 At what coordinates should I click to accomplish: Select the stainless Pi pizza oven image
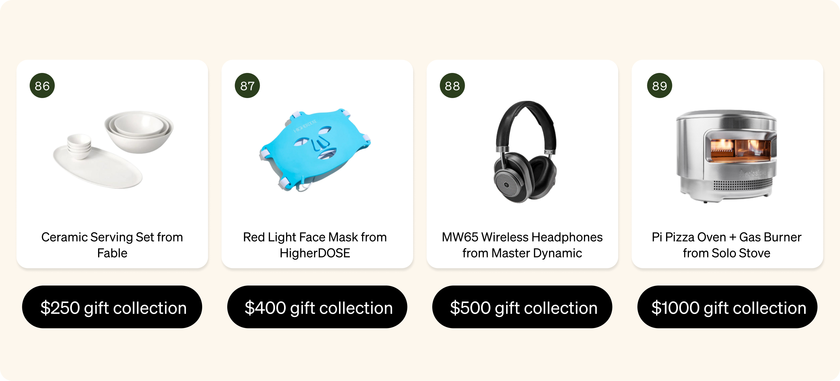[x=726, y=156]
